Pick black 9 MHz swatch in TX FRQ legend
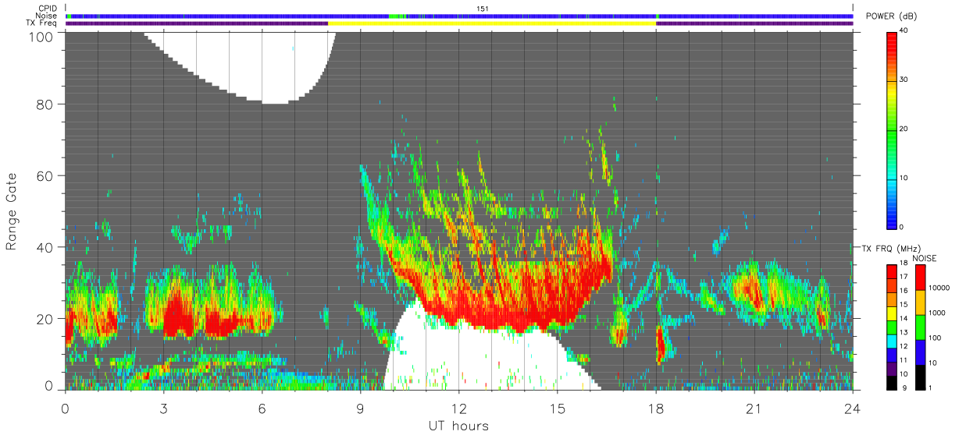The image size is (959, 442). click(892, 384)
